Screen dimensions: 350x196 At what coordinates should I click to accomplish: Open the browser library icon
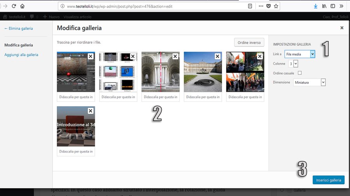tap(324, 6)
